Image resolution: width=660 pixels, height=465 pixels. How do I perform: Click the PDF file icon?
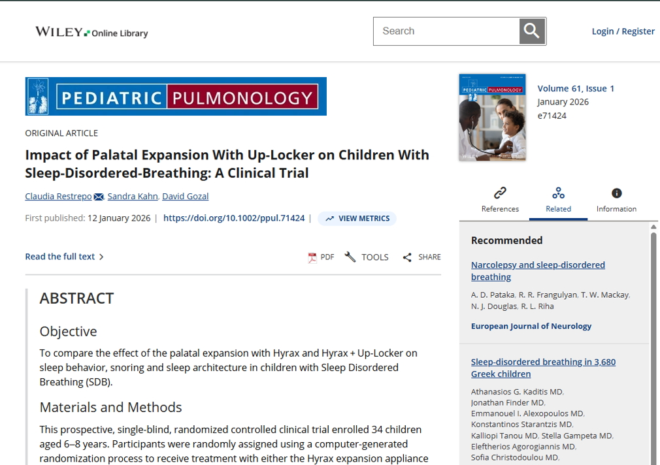[x=312, y=257]
